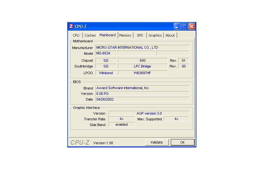Screen dimensions: 255x191
Task: Click the Max. Supported 4x value
Action: 177,119
